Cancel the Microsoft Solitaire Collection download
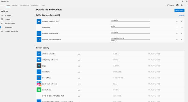The width and height of the screenshot is (188, 102). [182, 39]
